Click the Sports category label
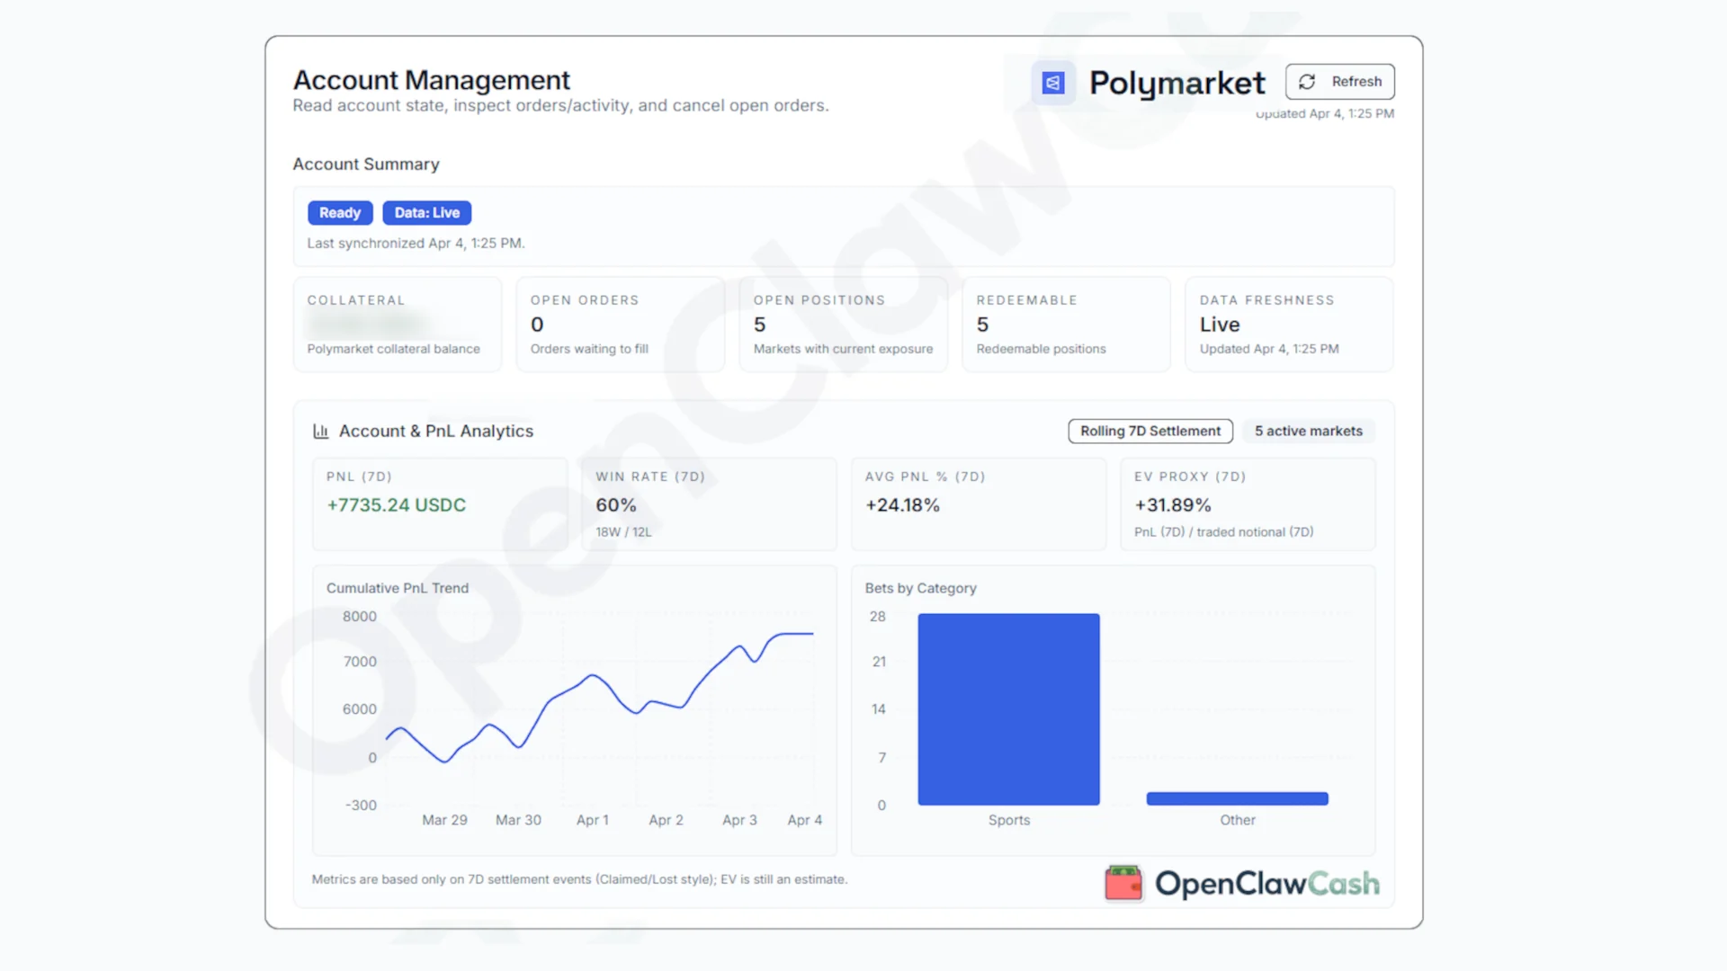Screen dimensions: 1727x971 (1009, 820)
